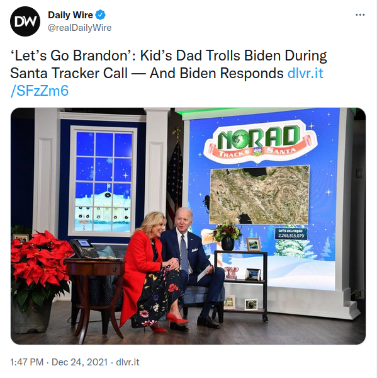The image size is (377, 378).
Task: Click the blue verified checkmark badge
Action: point(101,15)
